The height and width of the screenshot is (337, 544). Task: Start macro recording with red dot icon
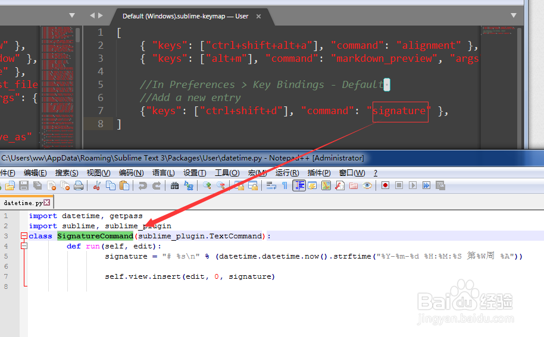coord(385,185)
